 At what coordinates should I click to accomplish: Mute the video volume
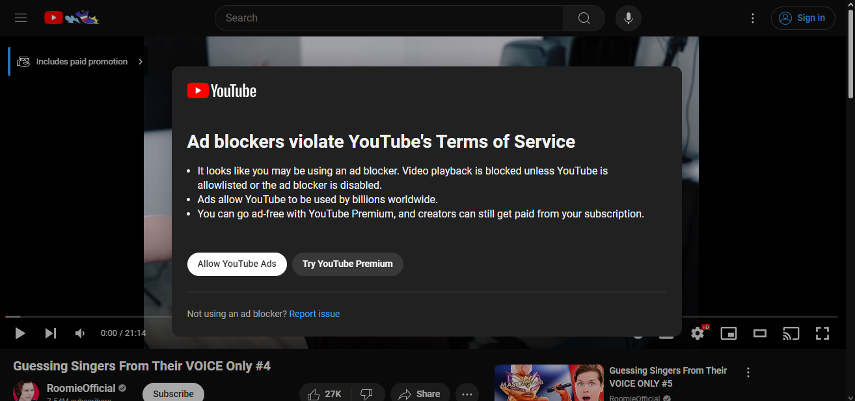point(80,333)
